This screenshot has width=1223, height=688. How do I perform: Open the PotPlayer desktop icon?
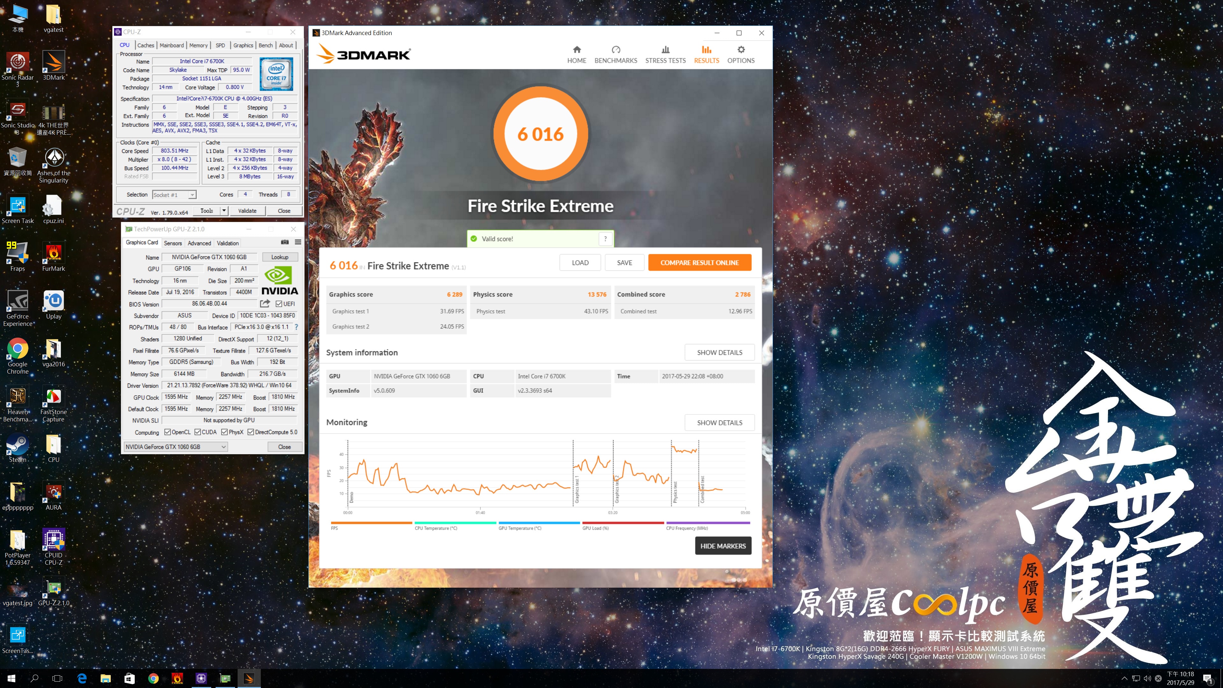pyautogui.click(x=18, y=547)
